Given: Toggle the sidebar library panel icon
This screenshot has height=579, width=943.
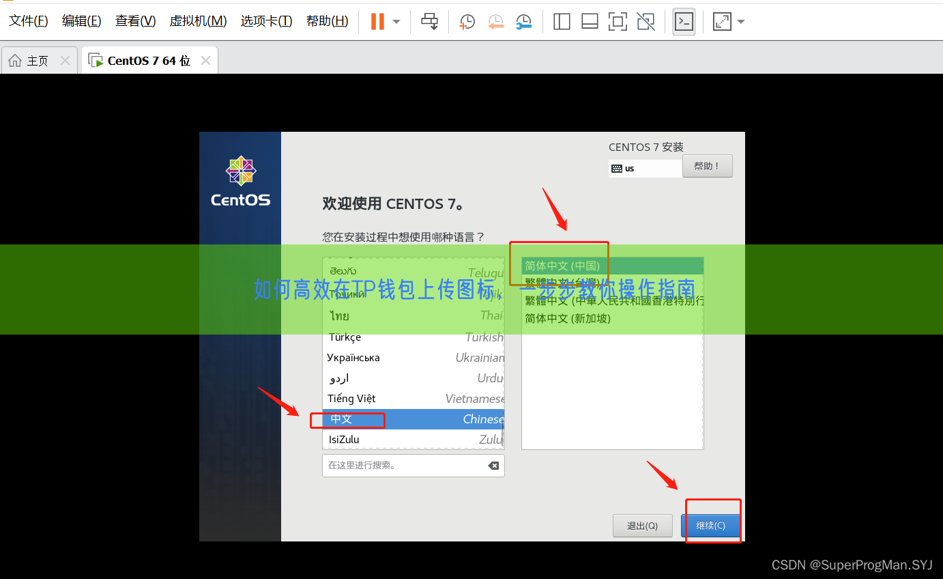Looking at the screenshot, I should pos(562,22).
